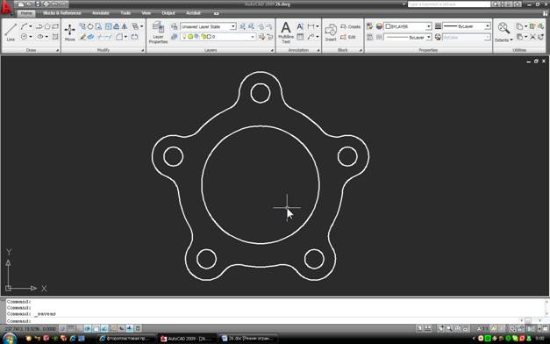Expand the Draw panel arrow
550x344 pixels.
pos(57,51)
